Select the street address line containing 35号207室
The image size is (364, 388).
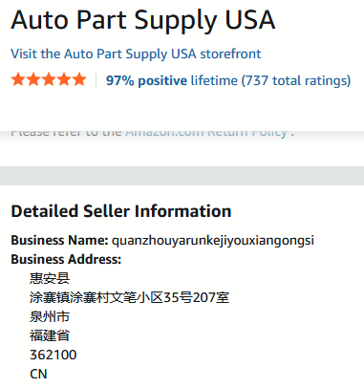coord(129,297)
